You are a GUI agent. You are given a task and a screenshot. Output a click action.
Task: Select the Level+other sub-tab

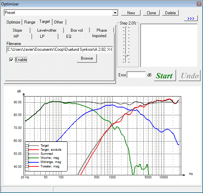[47, 30]
